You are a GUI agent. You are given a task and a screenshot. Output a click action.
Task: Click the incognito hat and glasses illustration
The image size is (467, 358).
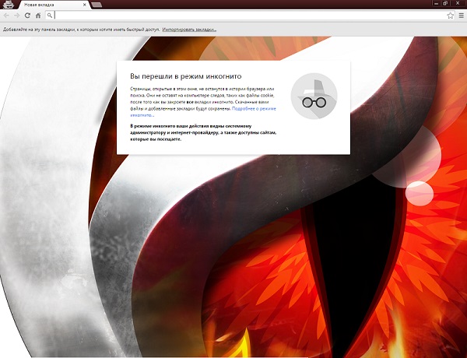point(314,96)
